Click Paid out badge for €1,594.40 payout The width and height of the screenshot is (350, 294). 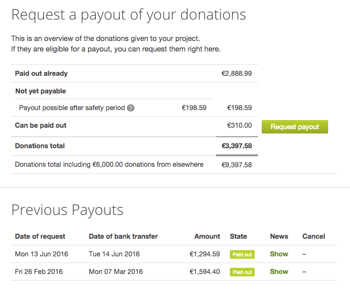click(242, 272)
